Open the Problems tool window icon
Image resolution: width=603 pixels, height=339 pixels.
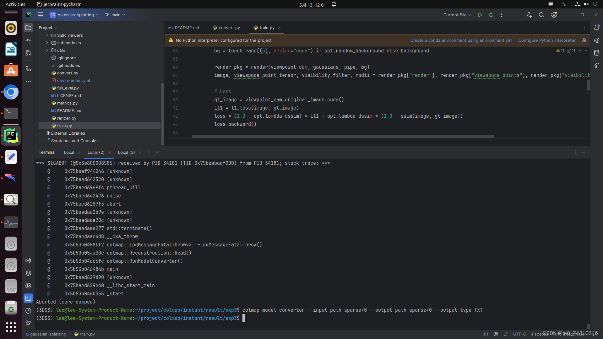(x=28, y=311)
